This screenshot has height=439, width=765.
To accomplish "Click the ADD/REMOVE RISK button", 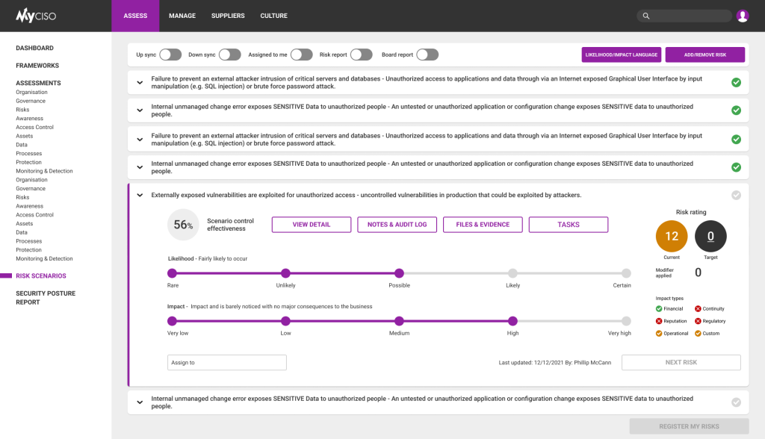I will (706, 55).
